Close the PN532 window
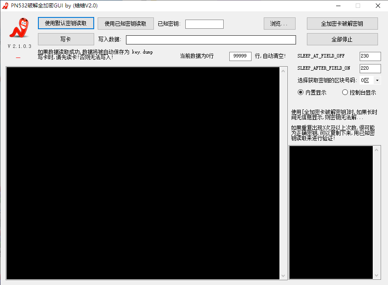Screen dimensions: 388x285 click(x=378, y=6)
